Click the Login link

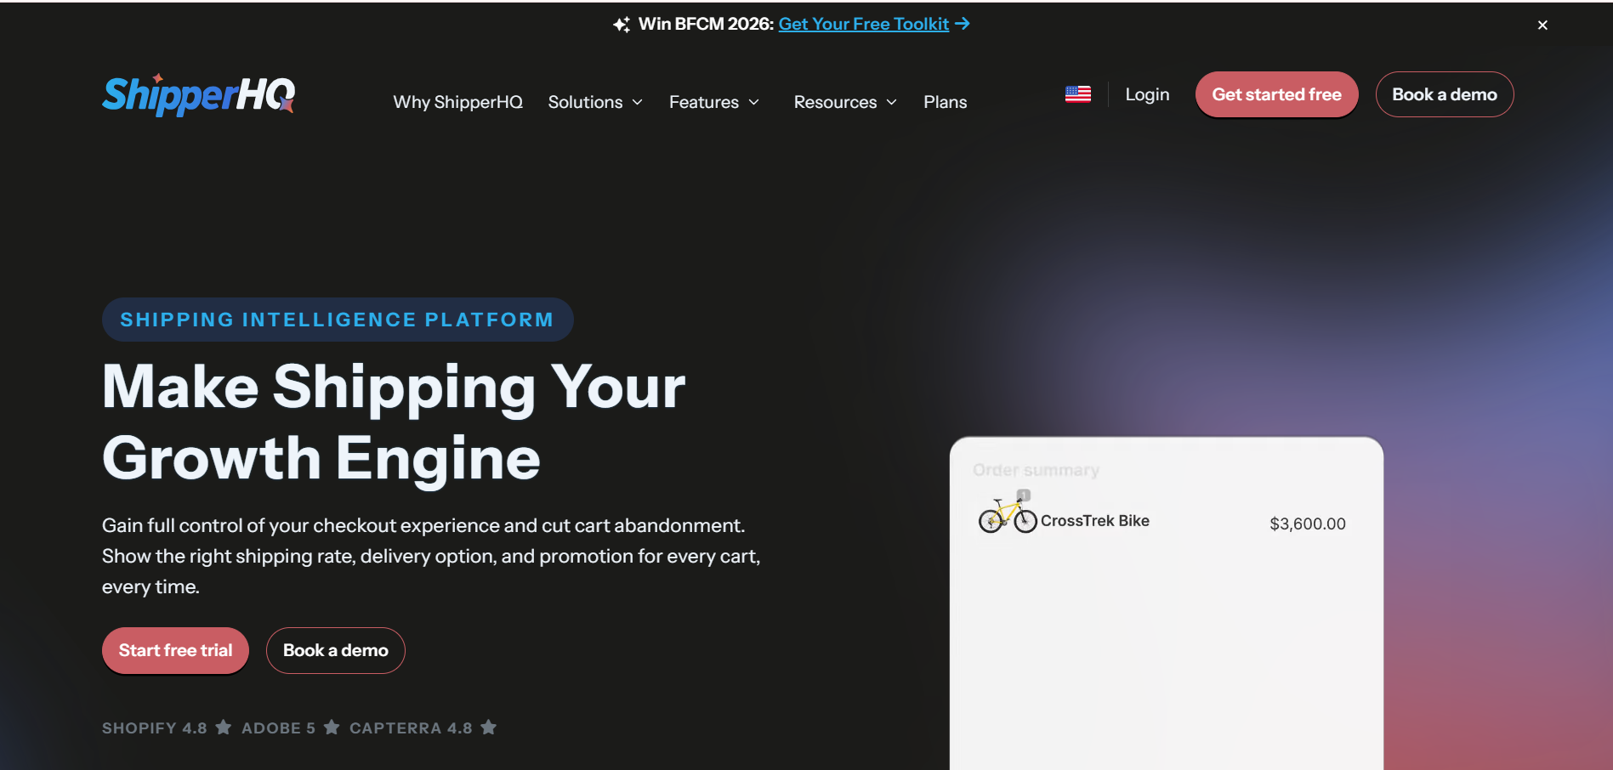[x=1147, y=94]
